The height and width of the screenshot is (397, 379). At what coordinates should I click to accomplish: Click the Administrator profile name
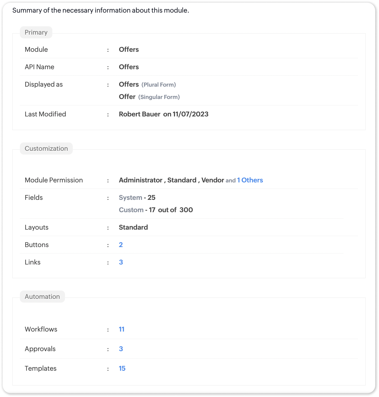point(141,180)
